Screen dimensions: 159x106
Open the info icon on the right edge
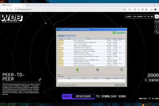pyautogui.click(x=157, y=27)
